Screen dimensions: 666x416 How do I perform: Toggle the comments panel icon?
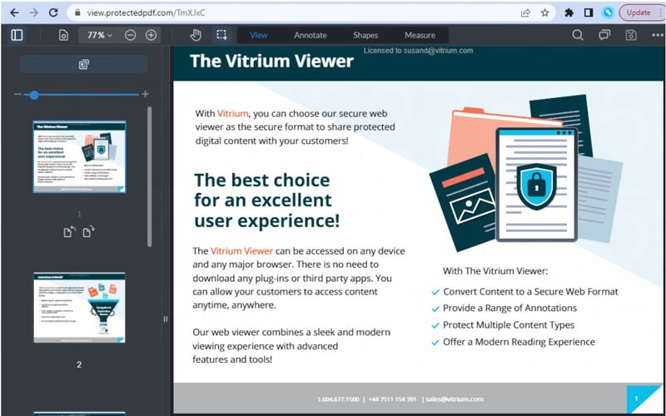coord(605,35)
